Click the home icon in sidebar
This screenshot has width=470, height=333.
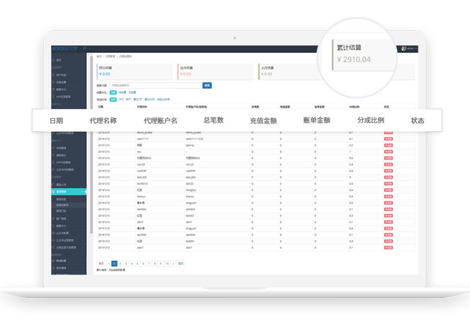pos(53,60)
